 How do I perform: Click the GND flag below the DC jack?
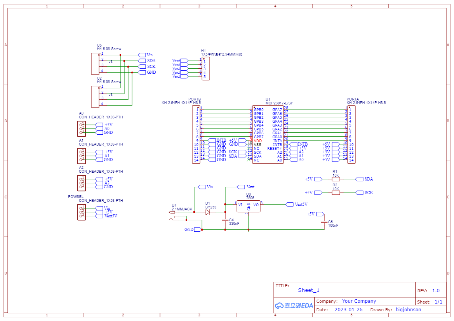point(198,229)
